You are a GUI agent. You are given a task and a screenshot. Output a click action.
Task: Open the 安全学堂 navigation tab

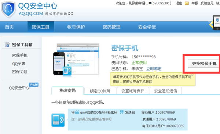[x=147, y=27]
